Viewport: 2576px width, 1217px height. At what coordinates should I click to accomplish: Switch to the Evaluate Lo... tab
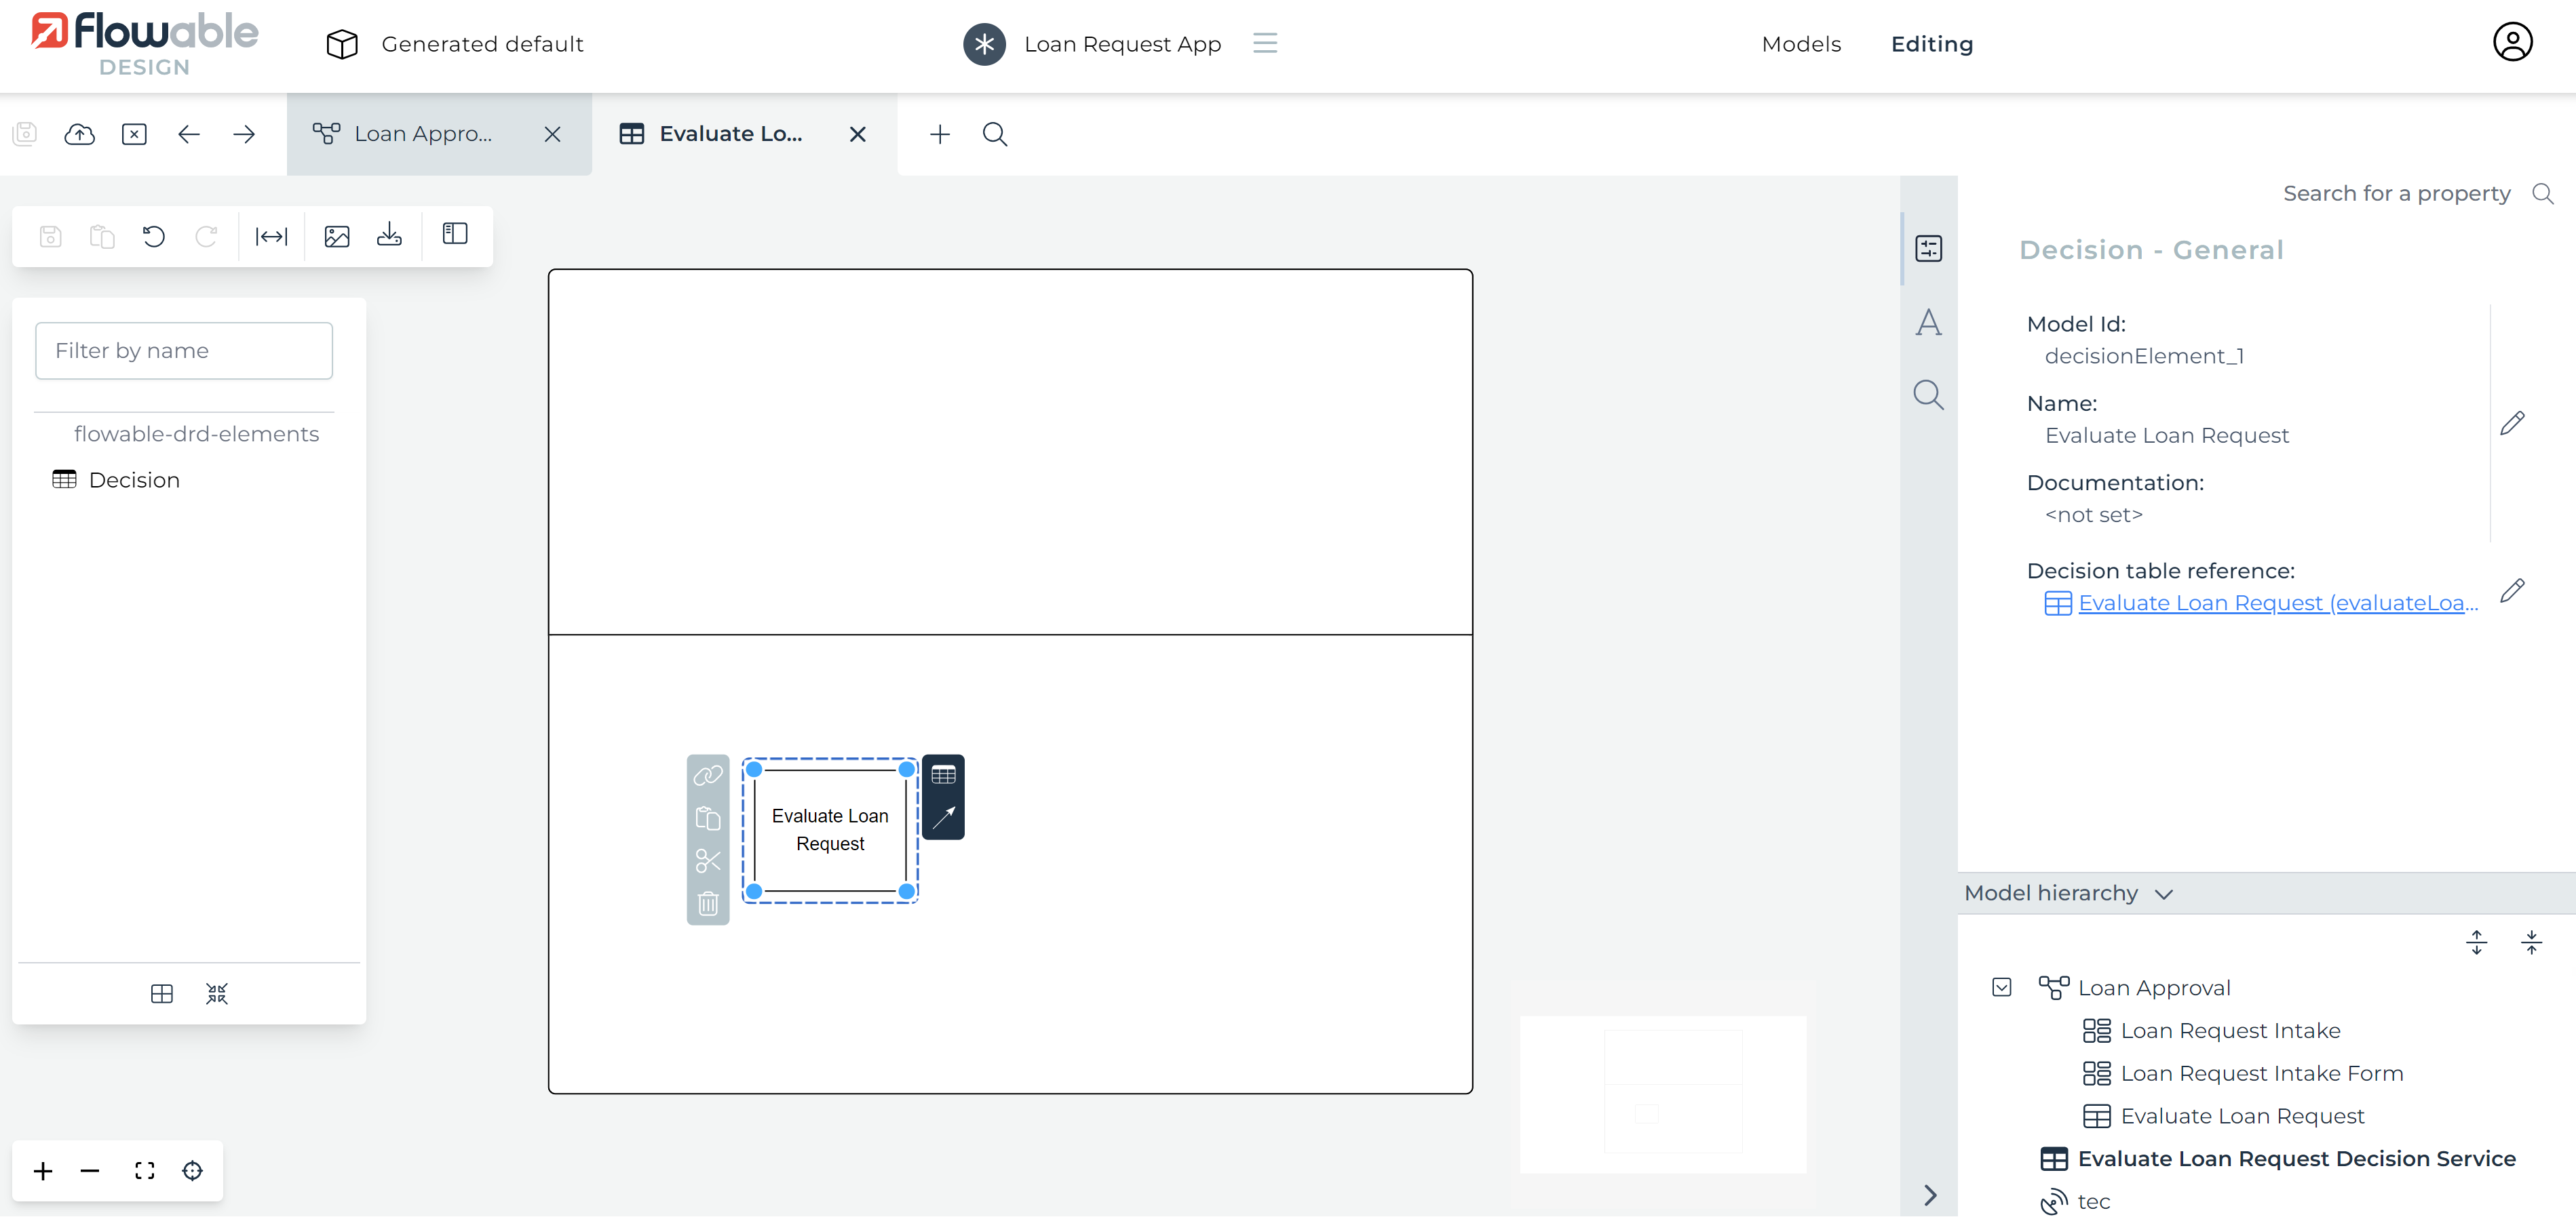tap(730, 133)
